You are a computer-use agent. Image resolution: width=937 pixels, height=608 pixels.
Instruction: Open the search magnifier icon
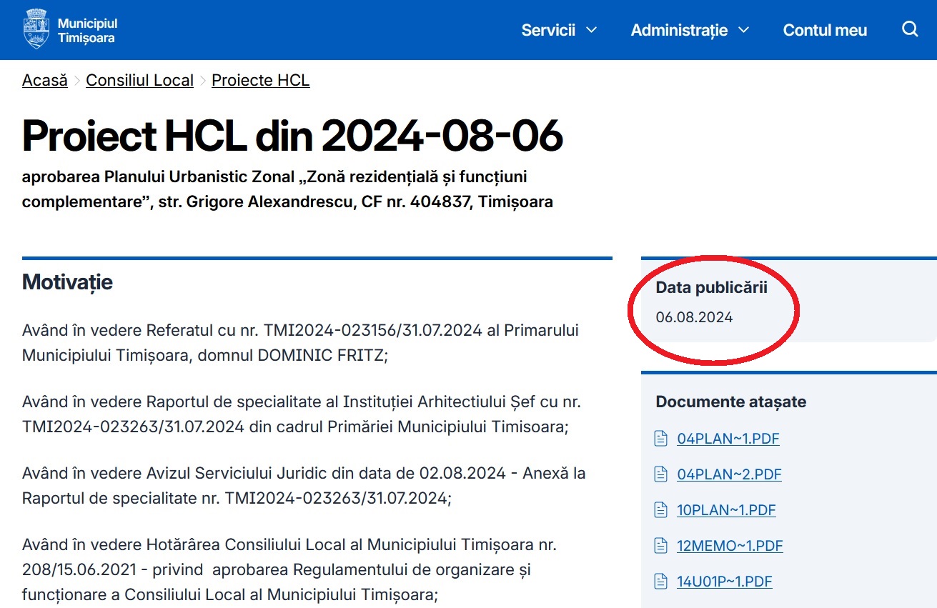910,29
